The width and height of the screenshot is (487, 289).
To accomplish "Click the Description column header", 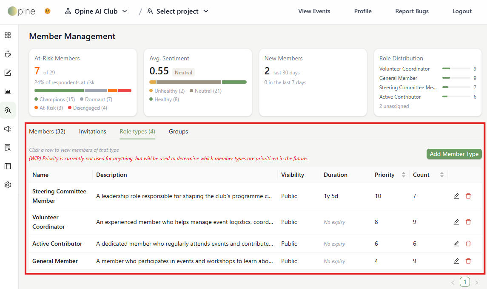I will click(x=111, y=175).
